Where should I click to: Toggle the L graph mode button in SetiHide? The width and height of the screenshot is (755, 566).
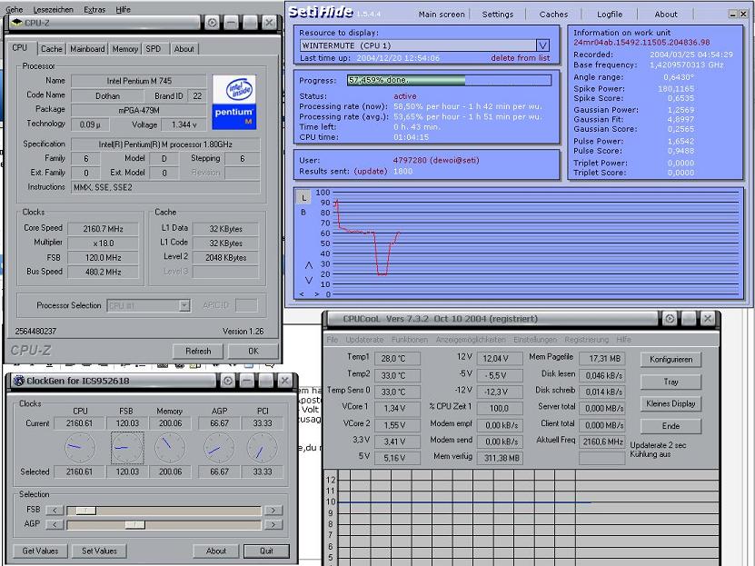(303, 197)
